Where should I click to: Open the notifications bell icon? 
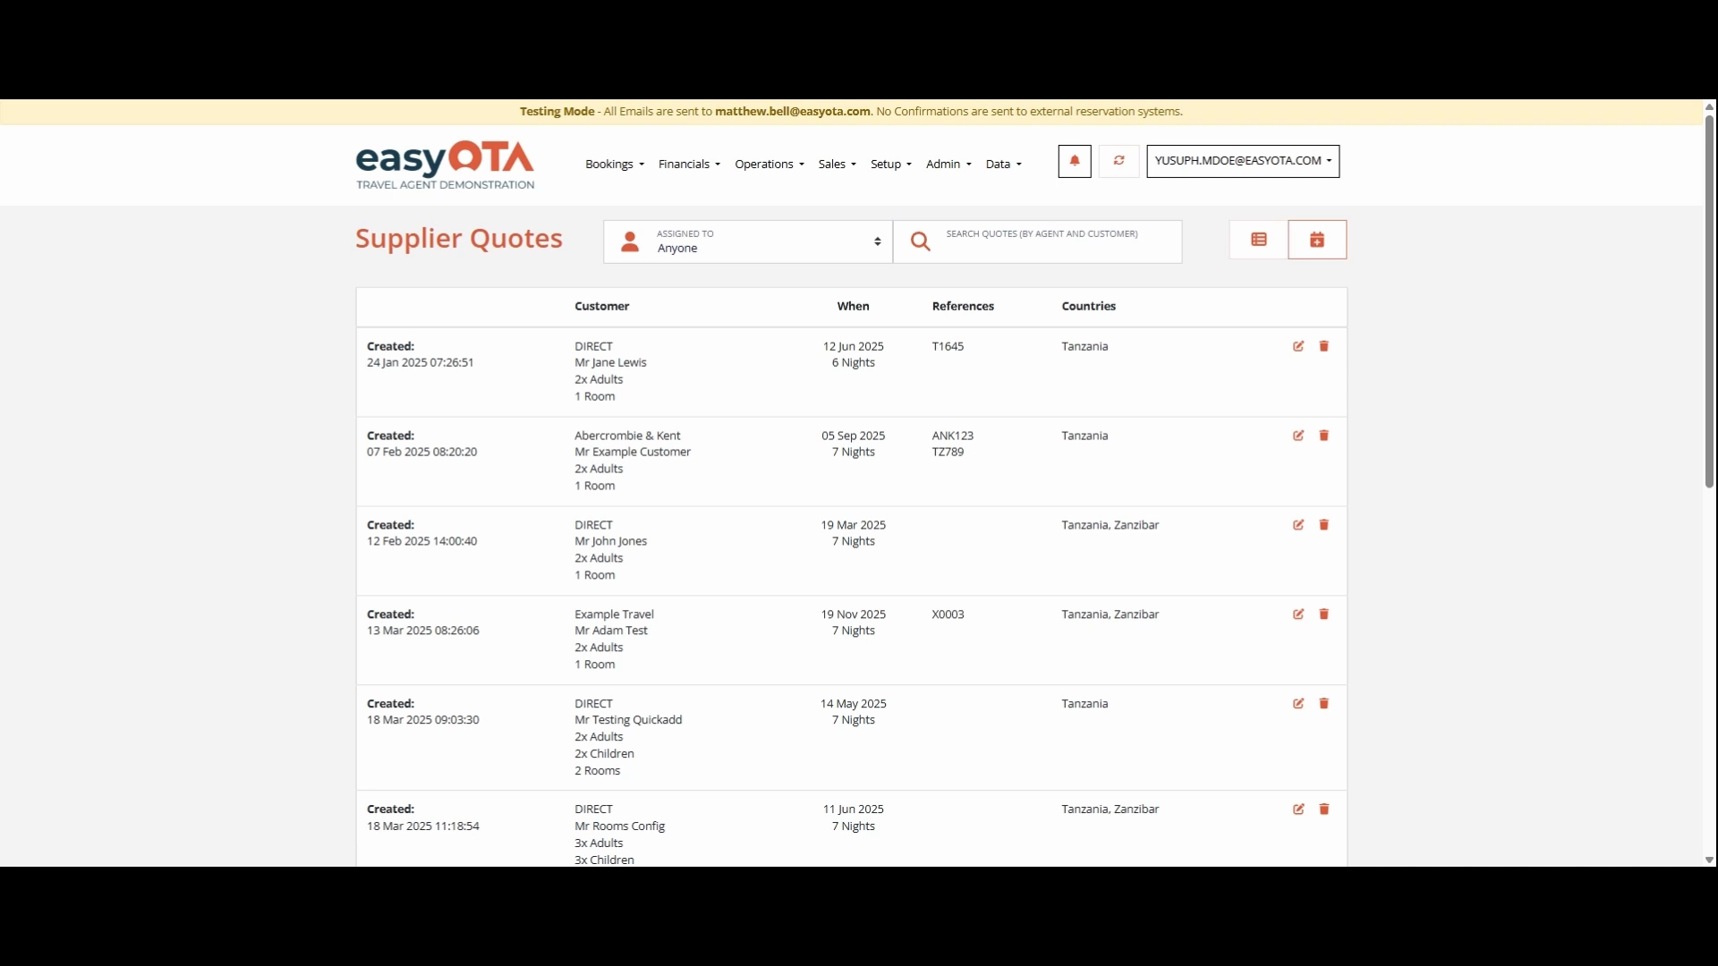(x=1075, y=161)
